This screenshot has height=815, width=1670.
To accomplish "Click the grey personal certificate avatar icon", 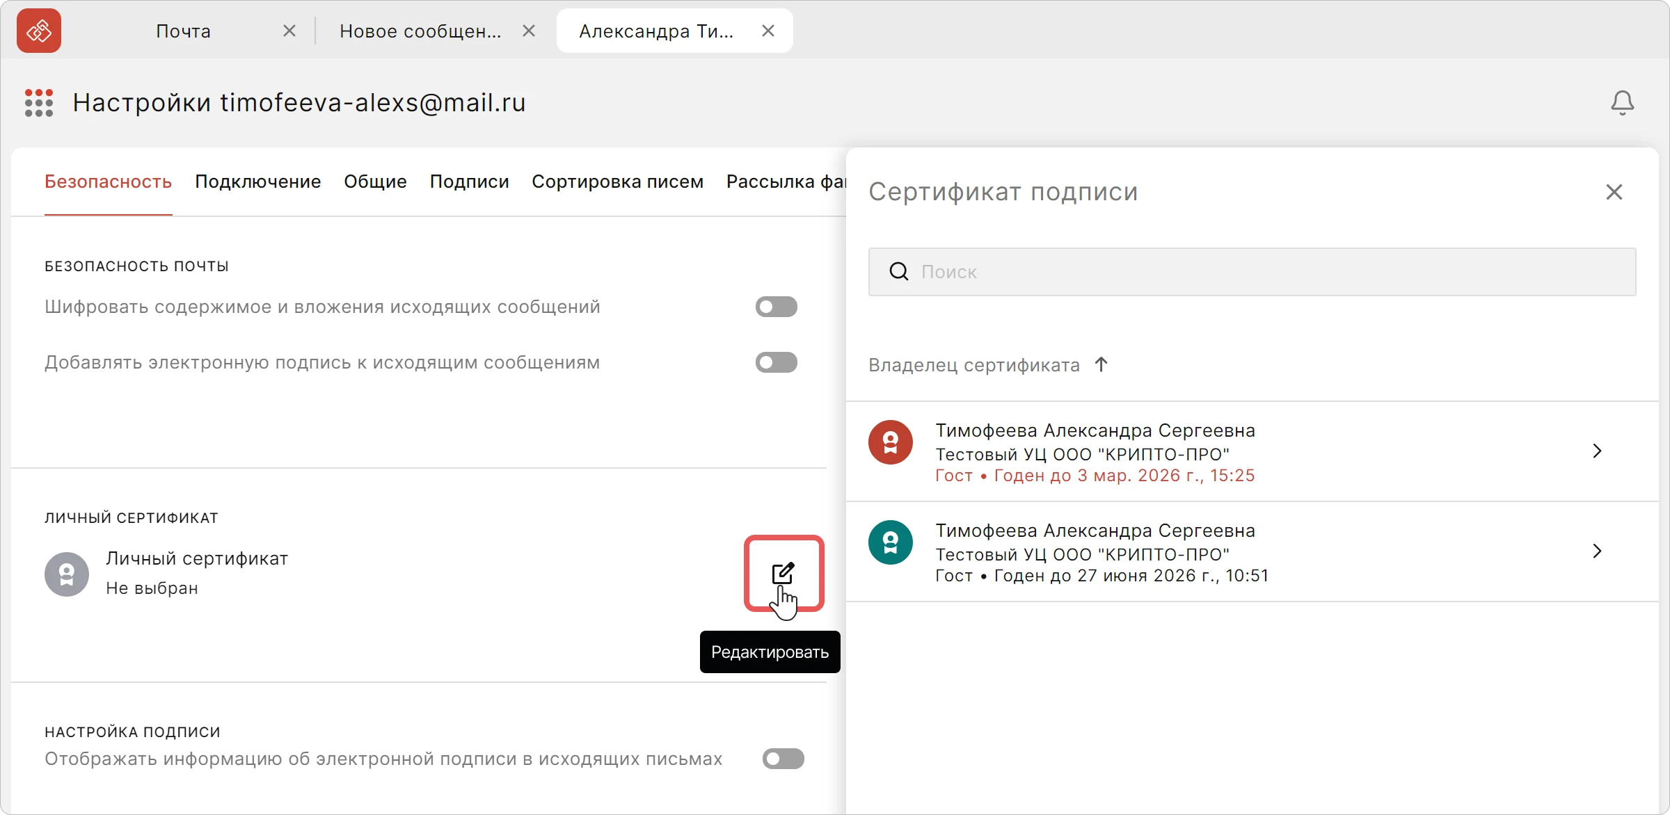I will click(x=67, y=574).
